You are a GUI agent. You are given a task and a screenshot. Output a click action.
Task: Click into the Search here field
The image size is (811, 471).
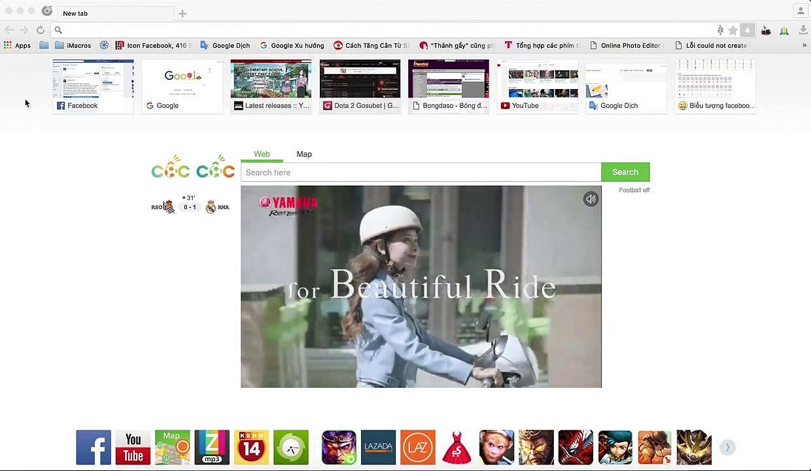click(x=421, y=173)
